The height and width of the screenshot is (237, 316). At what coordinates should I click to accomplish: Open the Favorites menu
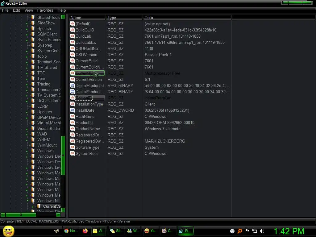[45, 10]
